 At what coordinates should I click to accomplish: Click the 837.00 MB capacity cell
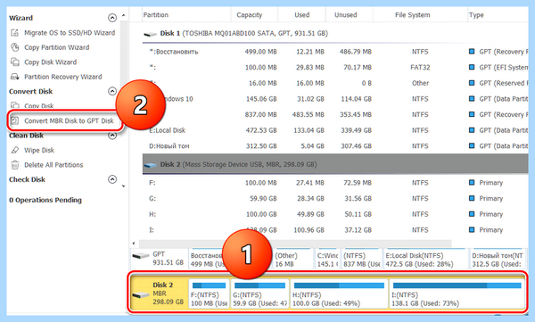click(260, 115)
